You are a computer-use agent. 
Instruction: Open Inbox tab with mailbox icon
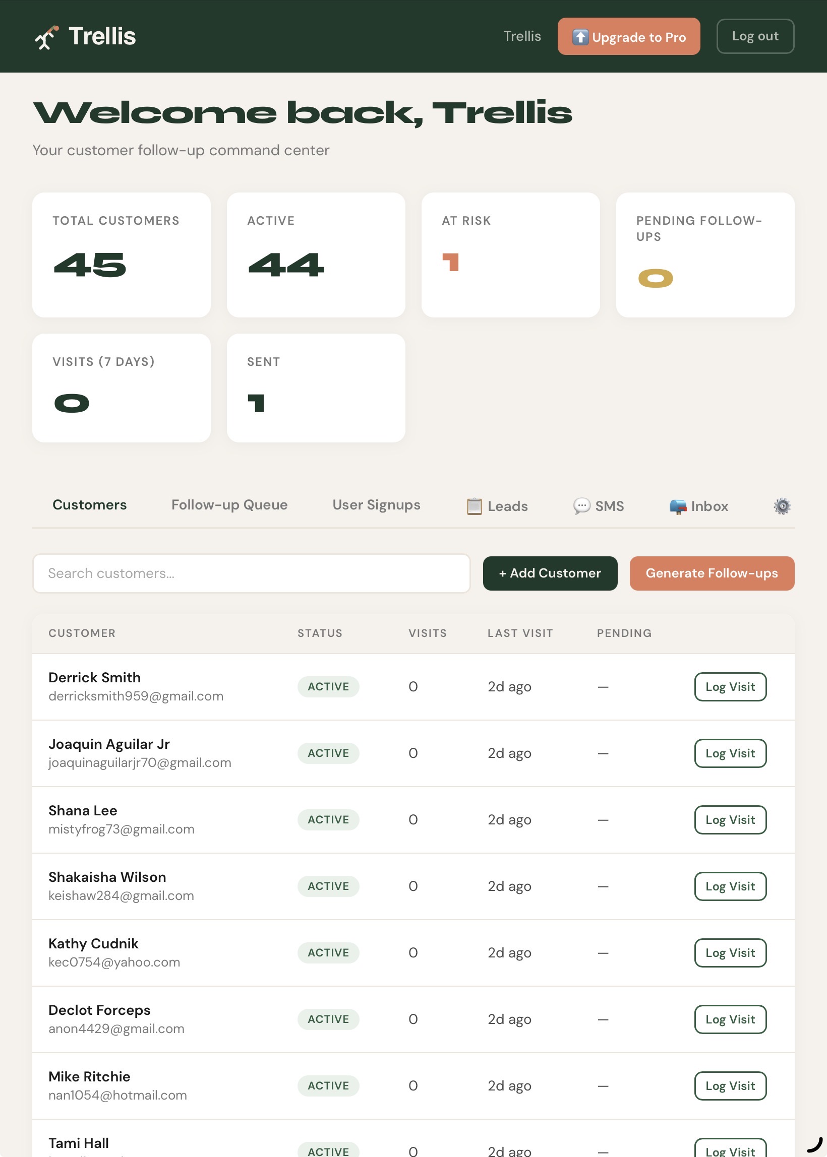[x=699, y=506]
